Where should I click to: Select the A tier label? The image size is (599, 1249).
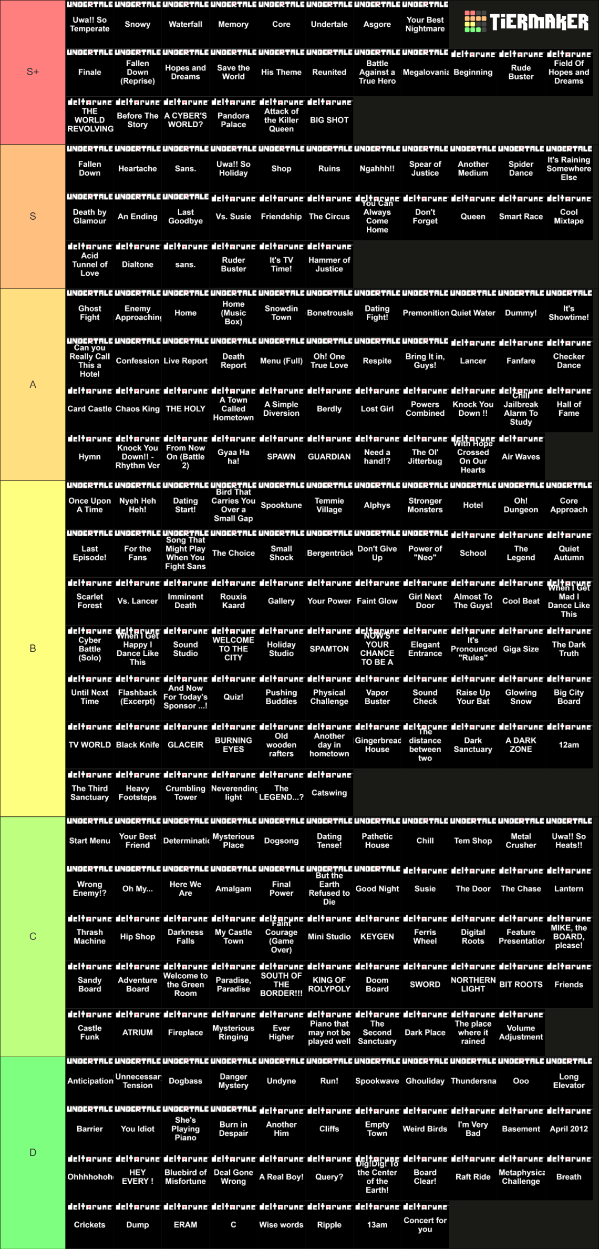33,384
